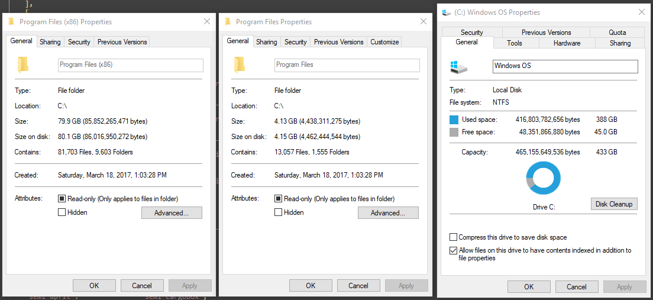Enable Compress this drive to save disk space
This screenshot has width=653, height=300.
[453, 237]
